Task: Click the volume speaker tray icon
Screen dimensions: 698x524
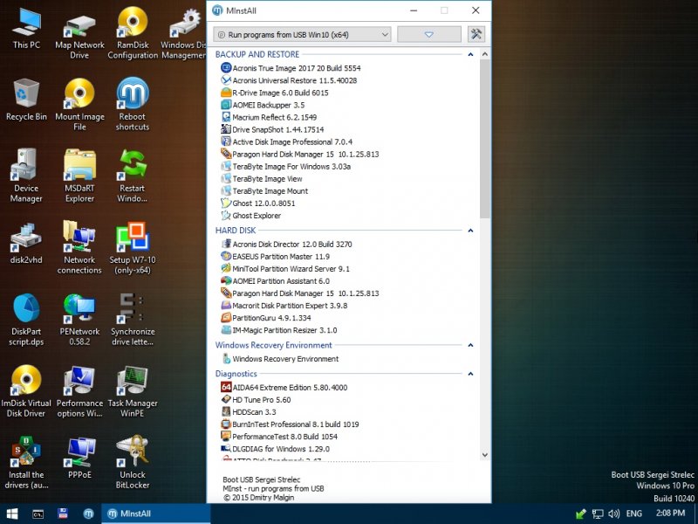Action: click(x=614, y=514)
